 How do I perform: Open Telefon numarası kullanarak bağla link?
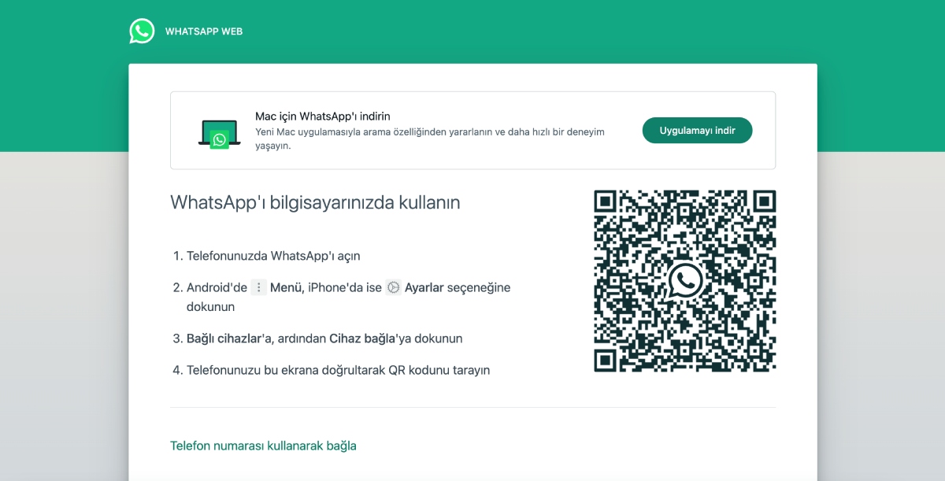tap(263, 446)
